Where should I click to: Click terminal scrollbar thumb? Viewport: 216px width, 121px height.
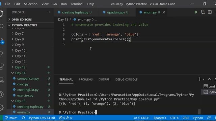(199, 112)
